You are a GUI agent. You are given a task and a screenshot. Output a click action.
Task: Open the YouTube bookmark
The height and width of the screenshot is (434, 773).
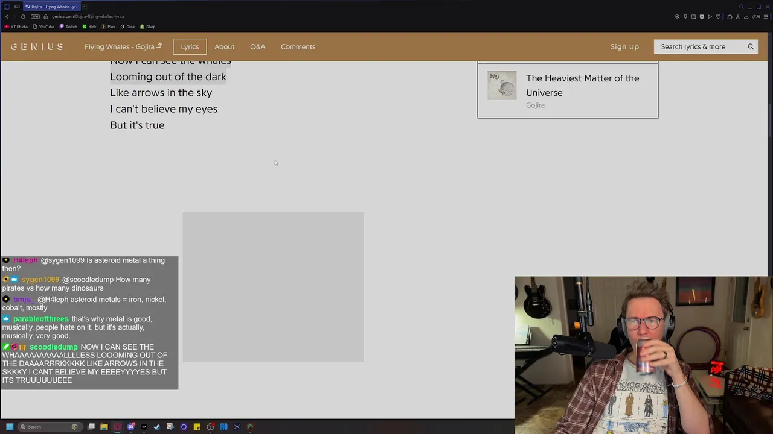[43, 27]
